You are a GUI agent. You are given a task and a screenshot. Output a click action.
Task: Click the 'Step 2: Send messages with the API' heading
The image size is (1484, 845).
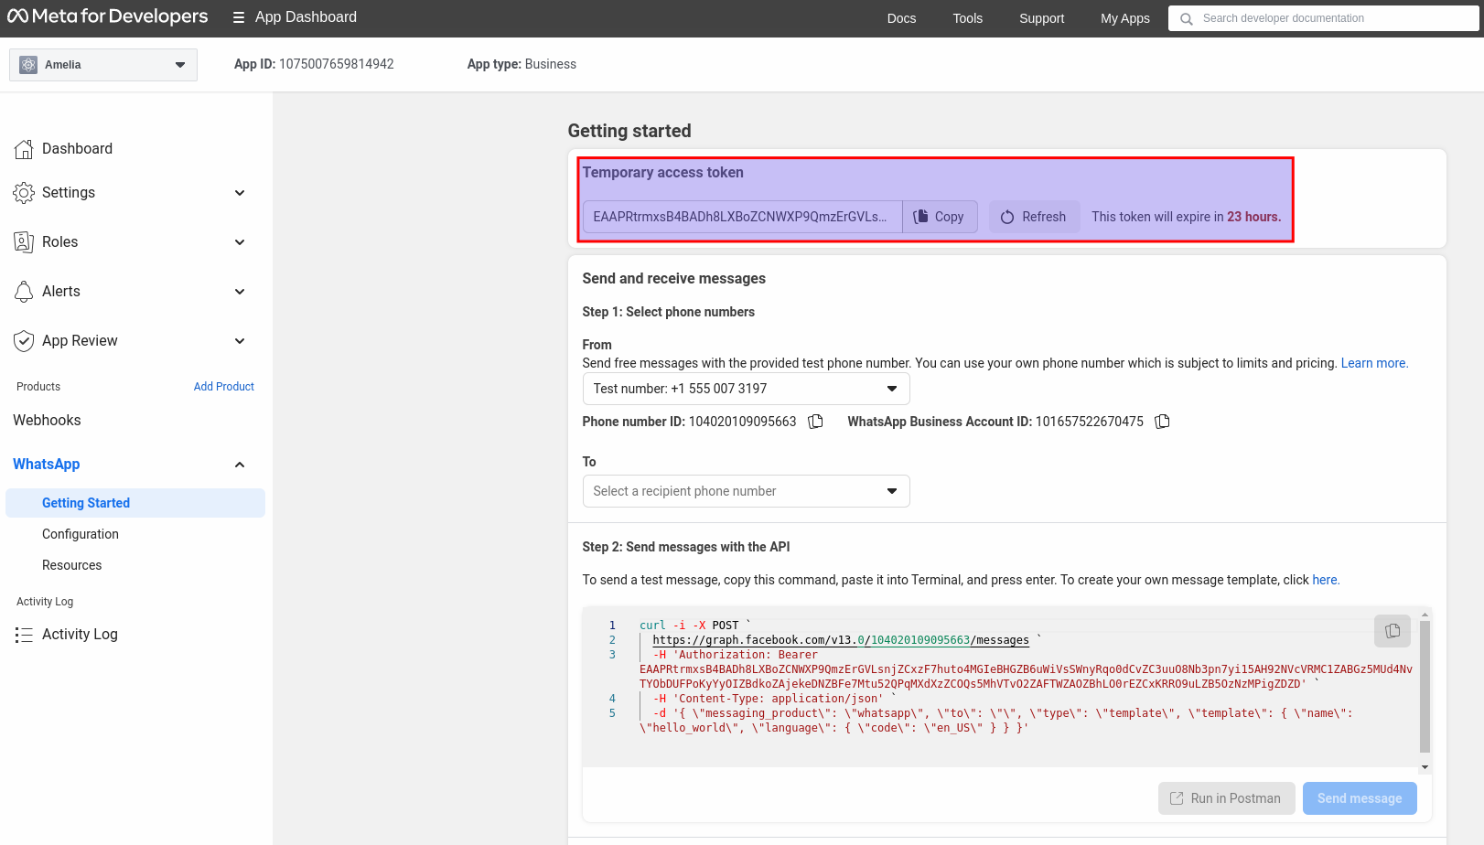point(685,547)
